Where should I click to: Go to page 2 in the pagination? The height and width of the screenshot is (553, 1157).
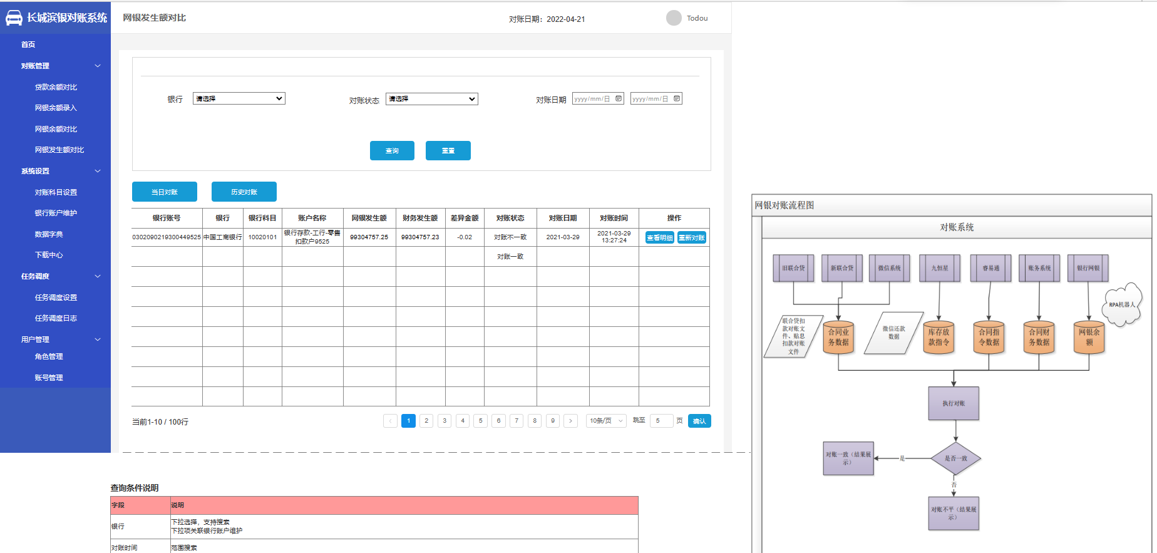pos(426,421)
